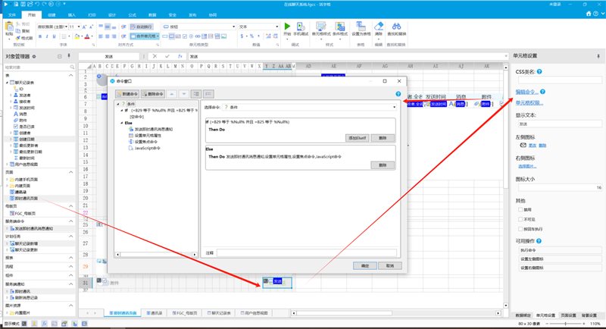Click the 确定 button in command window
This screenshot has height=329, width=606.
(365, 265)
